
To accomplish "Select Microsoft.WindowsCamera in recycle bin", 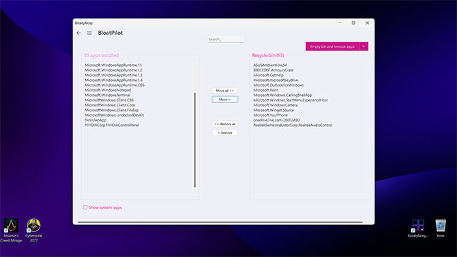I will [x=275, y=105].
